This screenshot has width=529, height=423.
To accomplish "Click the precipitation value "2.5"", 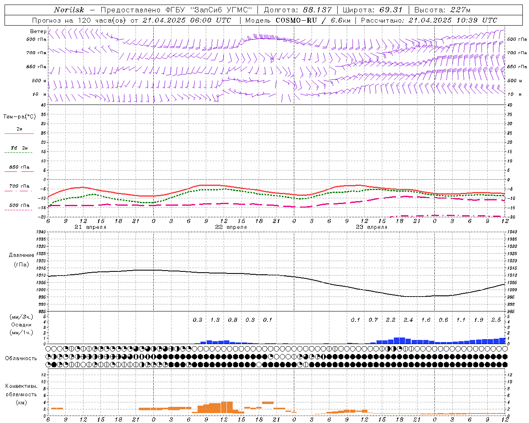I will click(x=496, y=320).
